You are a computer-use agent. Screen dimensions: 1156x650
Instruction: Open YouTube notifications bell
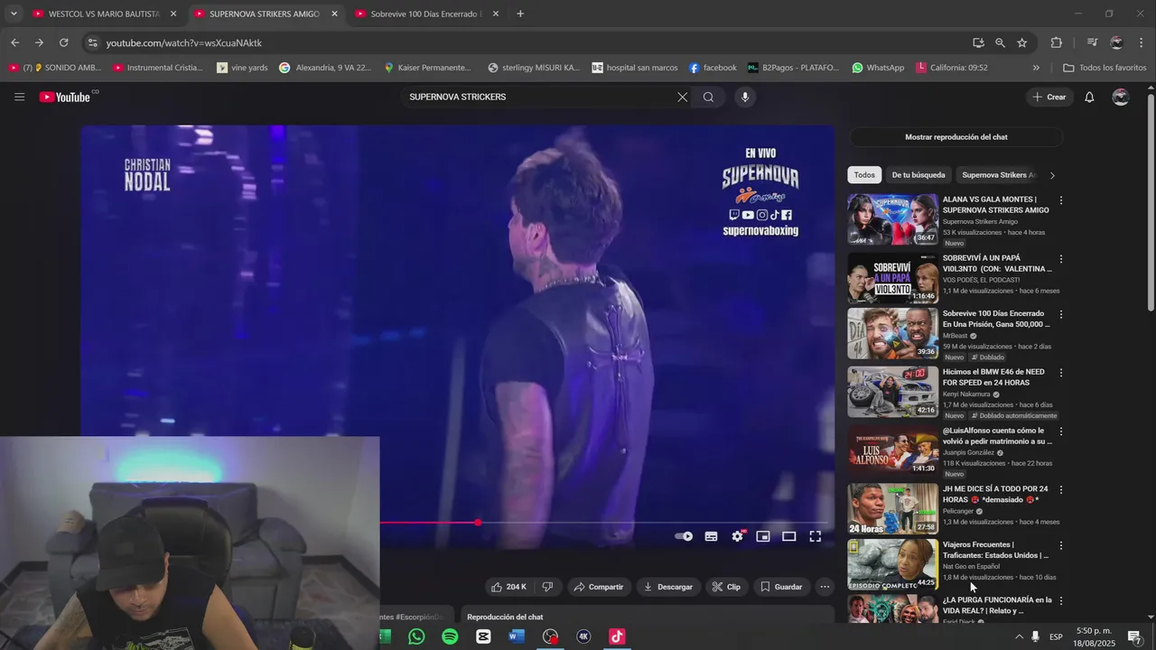click(1089, 97)
